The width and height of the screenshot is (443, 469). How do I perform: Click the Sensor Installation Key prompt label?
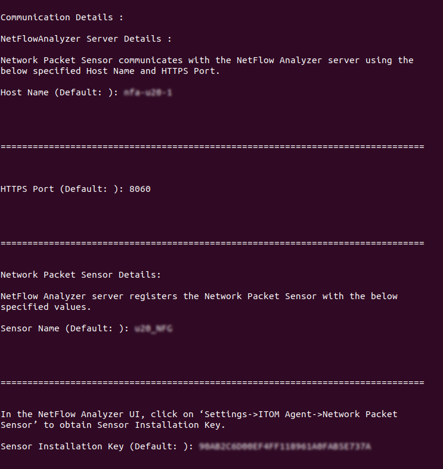tap(97, 446)
